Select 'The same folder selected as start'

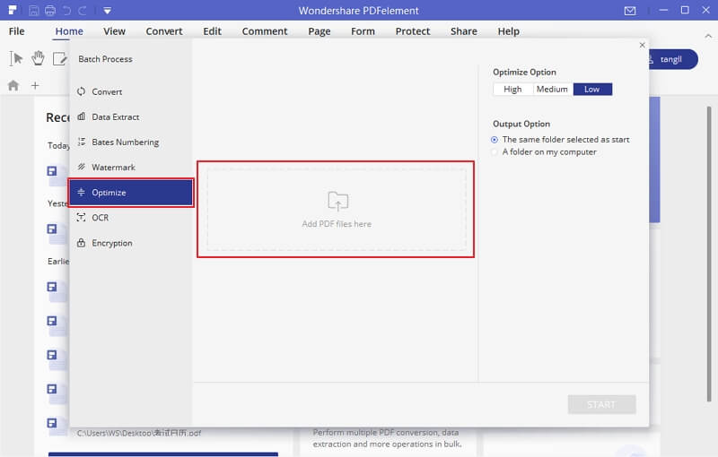point(561,140)
